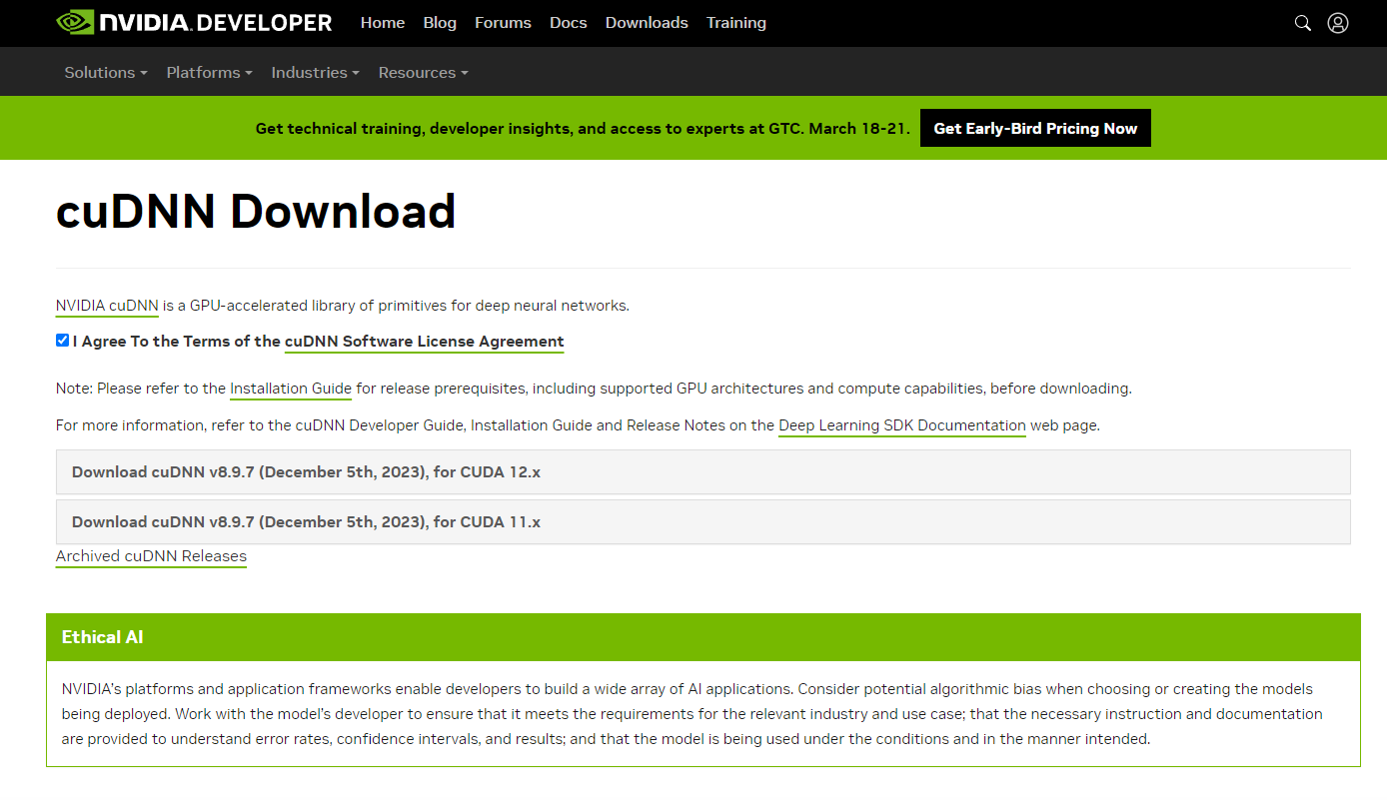The height and width of the screenshot is (800, 1387).
Task: Open Archived cuDNN Releases link
Action: coord(151,556)
